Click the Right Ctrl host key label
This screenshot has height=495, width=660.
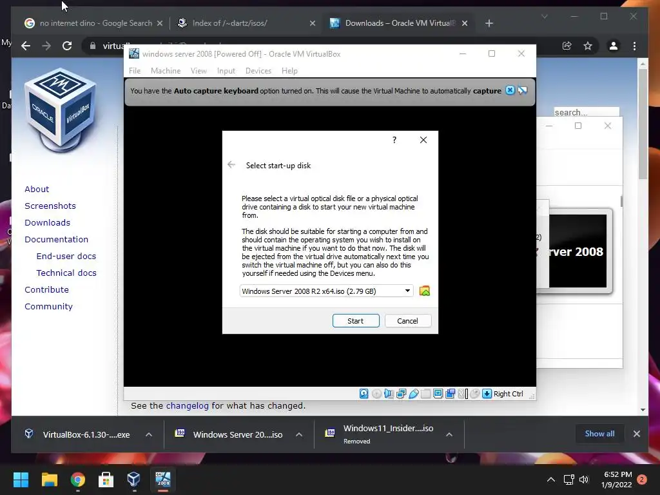click(508, 394)
